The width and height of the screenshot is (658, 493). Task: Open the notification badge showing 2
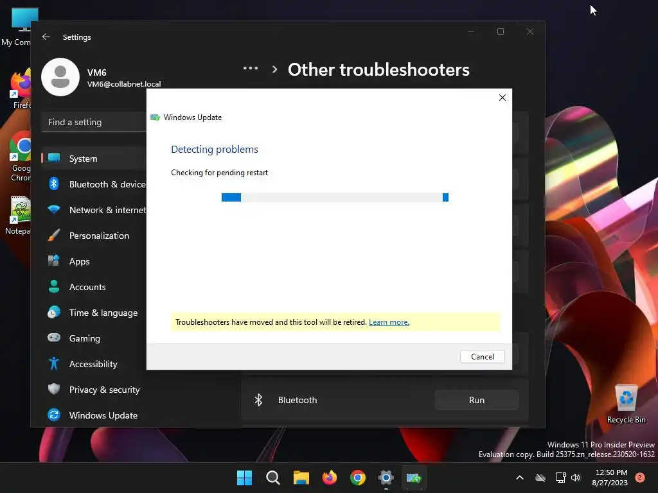[640, 477]
